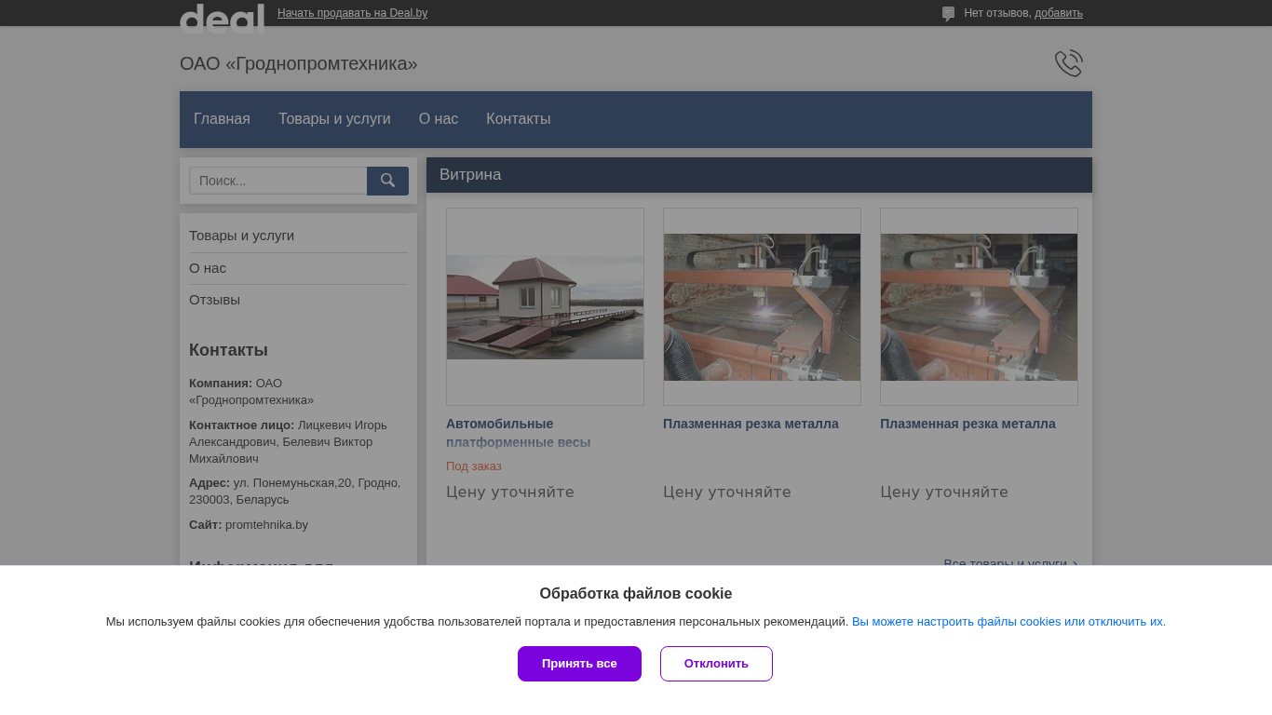The height and width of the screenshot is (715, 1272).
Task: Click Начать продавать на Deal.by link
Action: click(x=352, y=13)
